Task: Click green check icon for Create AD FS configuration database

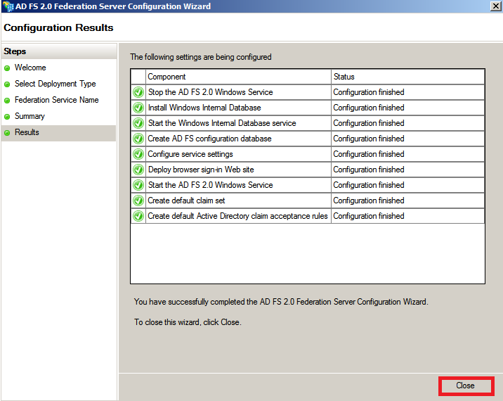Action: [138, 139]
